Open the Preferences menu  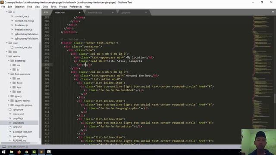pos(76,7)
